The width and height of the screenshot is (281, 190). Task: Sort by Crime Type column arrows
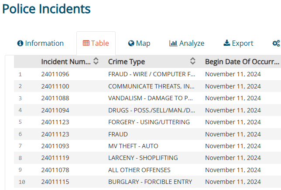(x=193, y=61)
